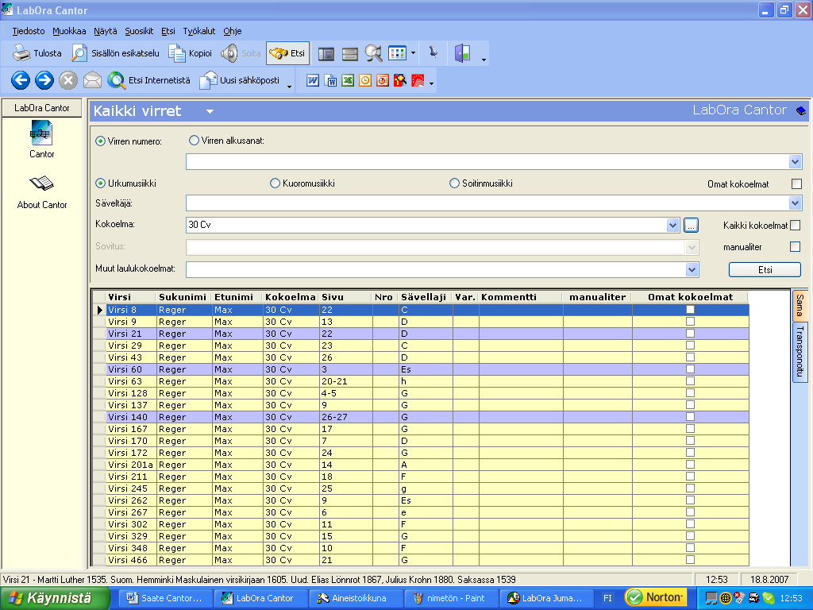Open the Näytä menu
The width and height of the screenshot is (813, 610).
coord(106,31)
